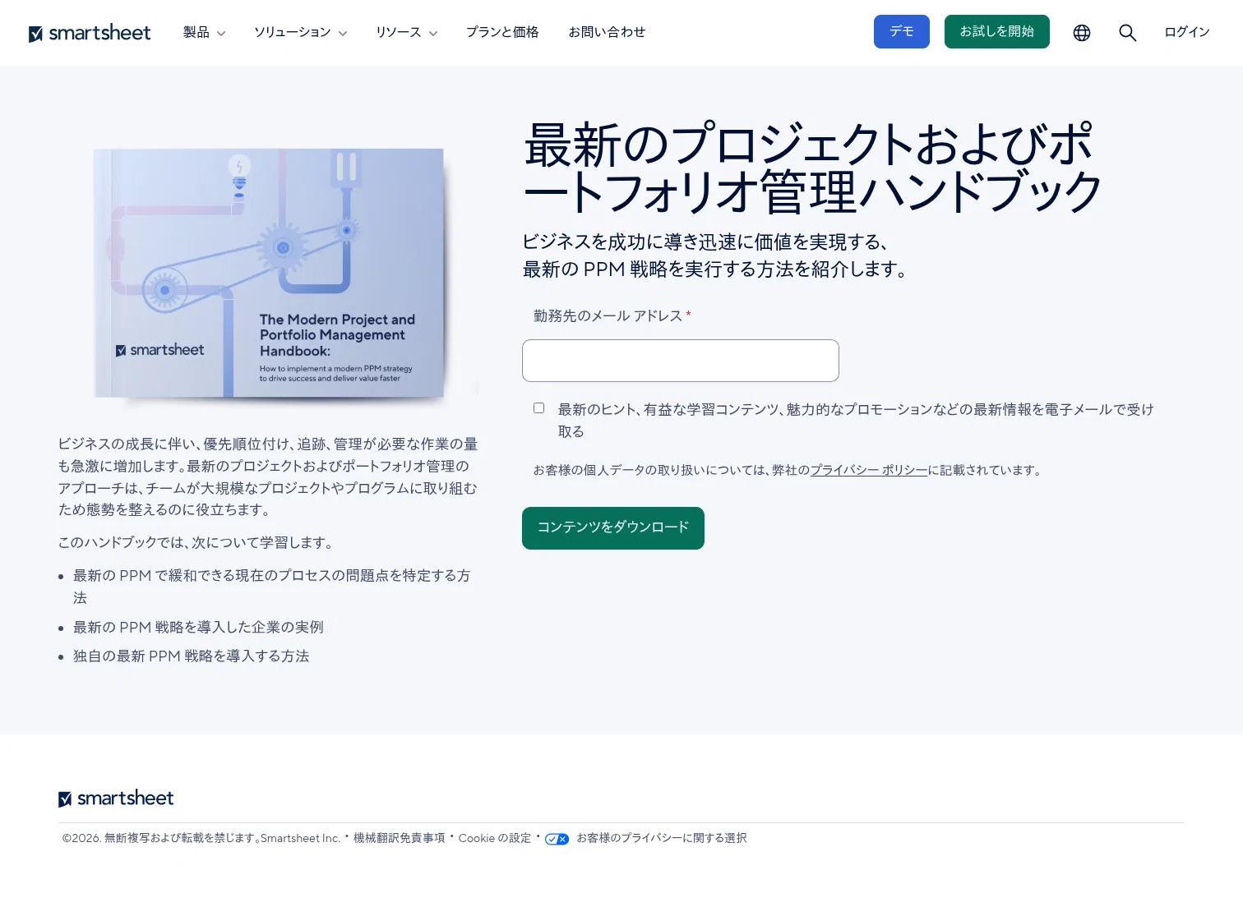This screenshot has width=1243, height=907.
Task: Click the privacy choices toggle icon in footer
Action: pyautogui.click(x=557, y=839)
